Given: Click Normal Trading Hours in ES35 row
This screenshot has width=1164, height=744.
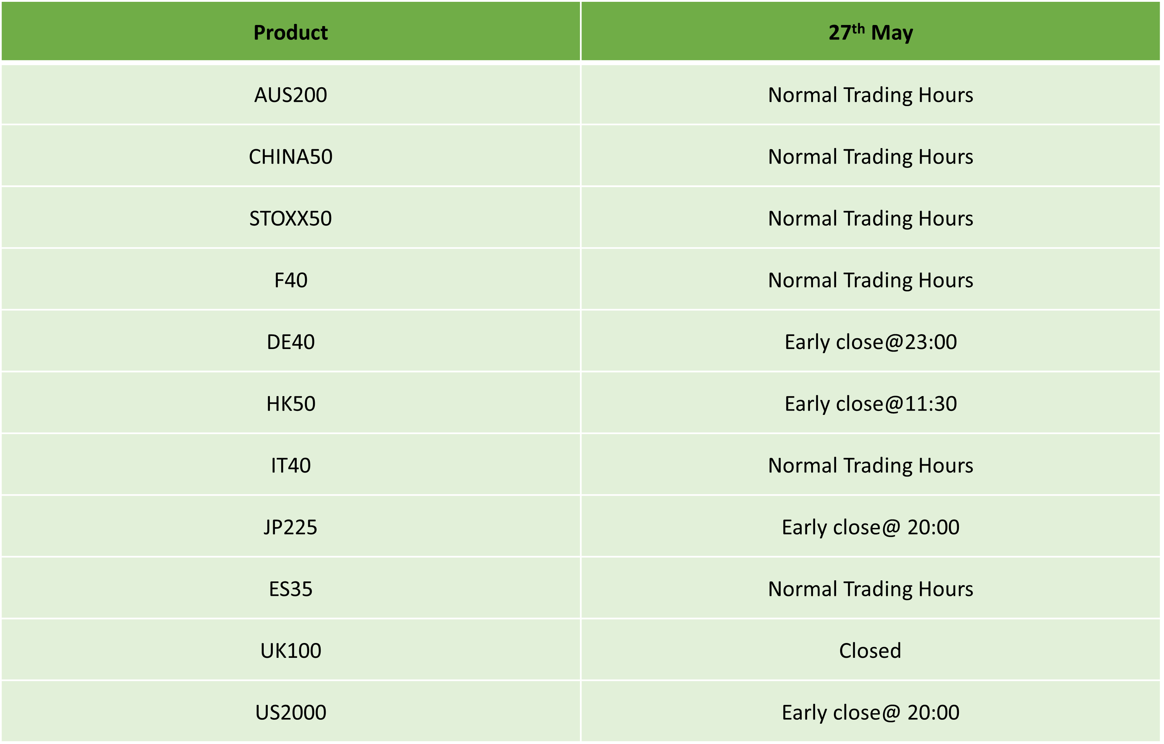Looking at the screenshot, I should [x=871, y=589].
